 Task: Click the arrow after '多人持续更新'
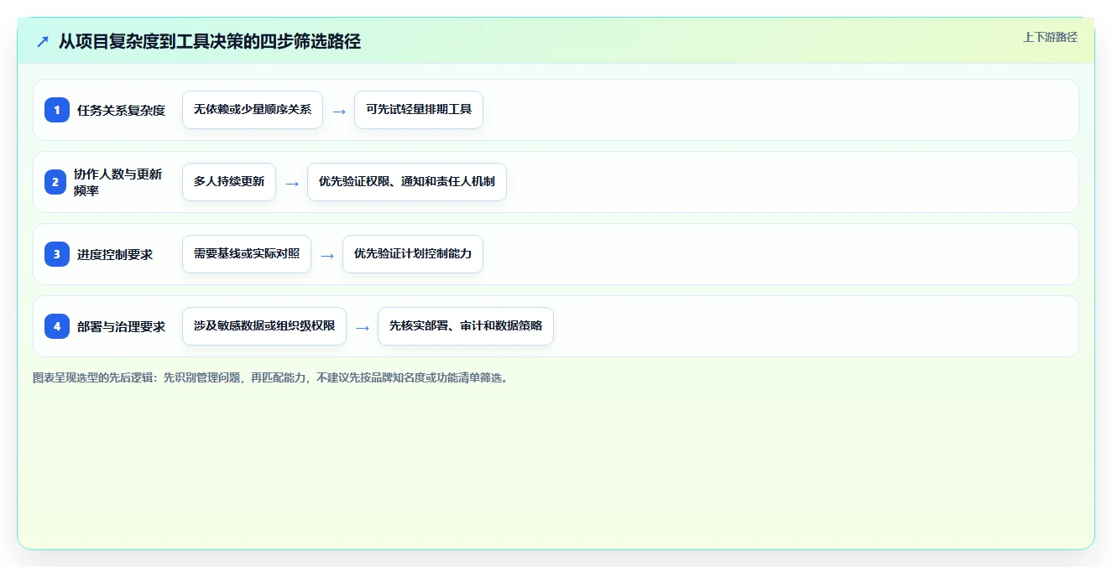coord(292,183)
